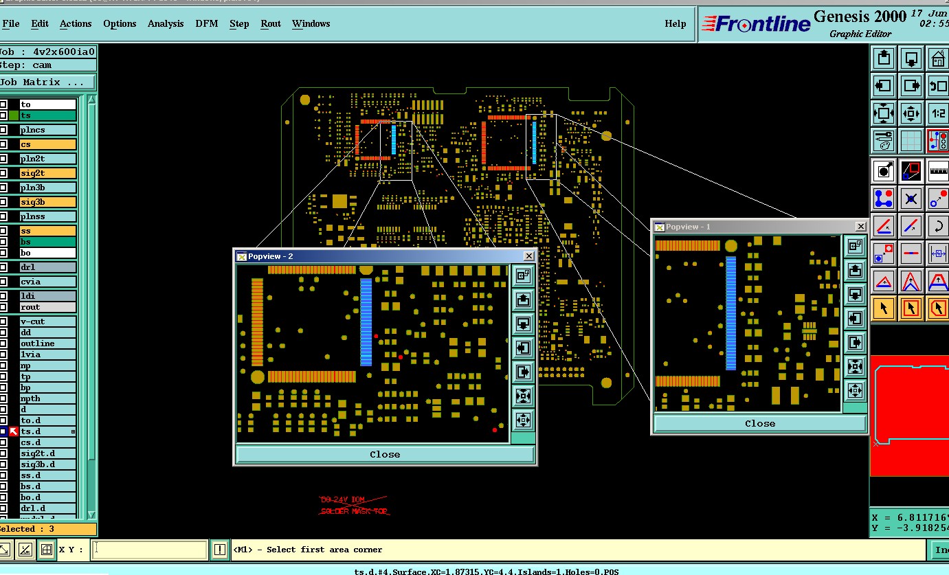
Task: Select the black circle with arrow tool
Action: click(x=884, y=170)
